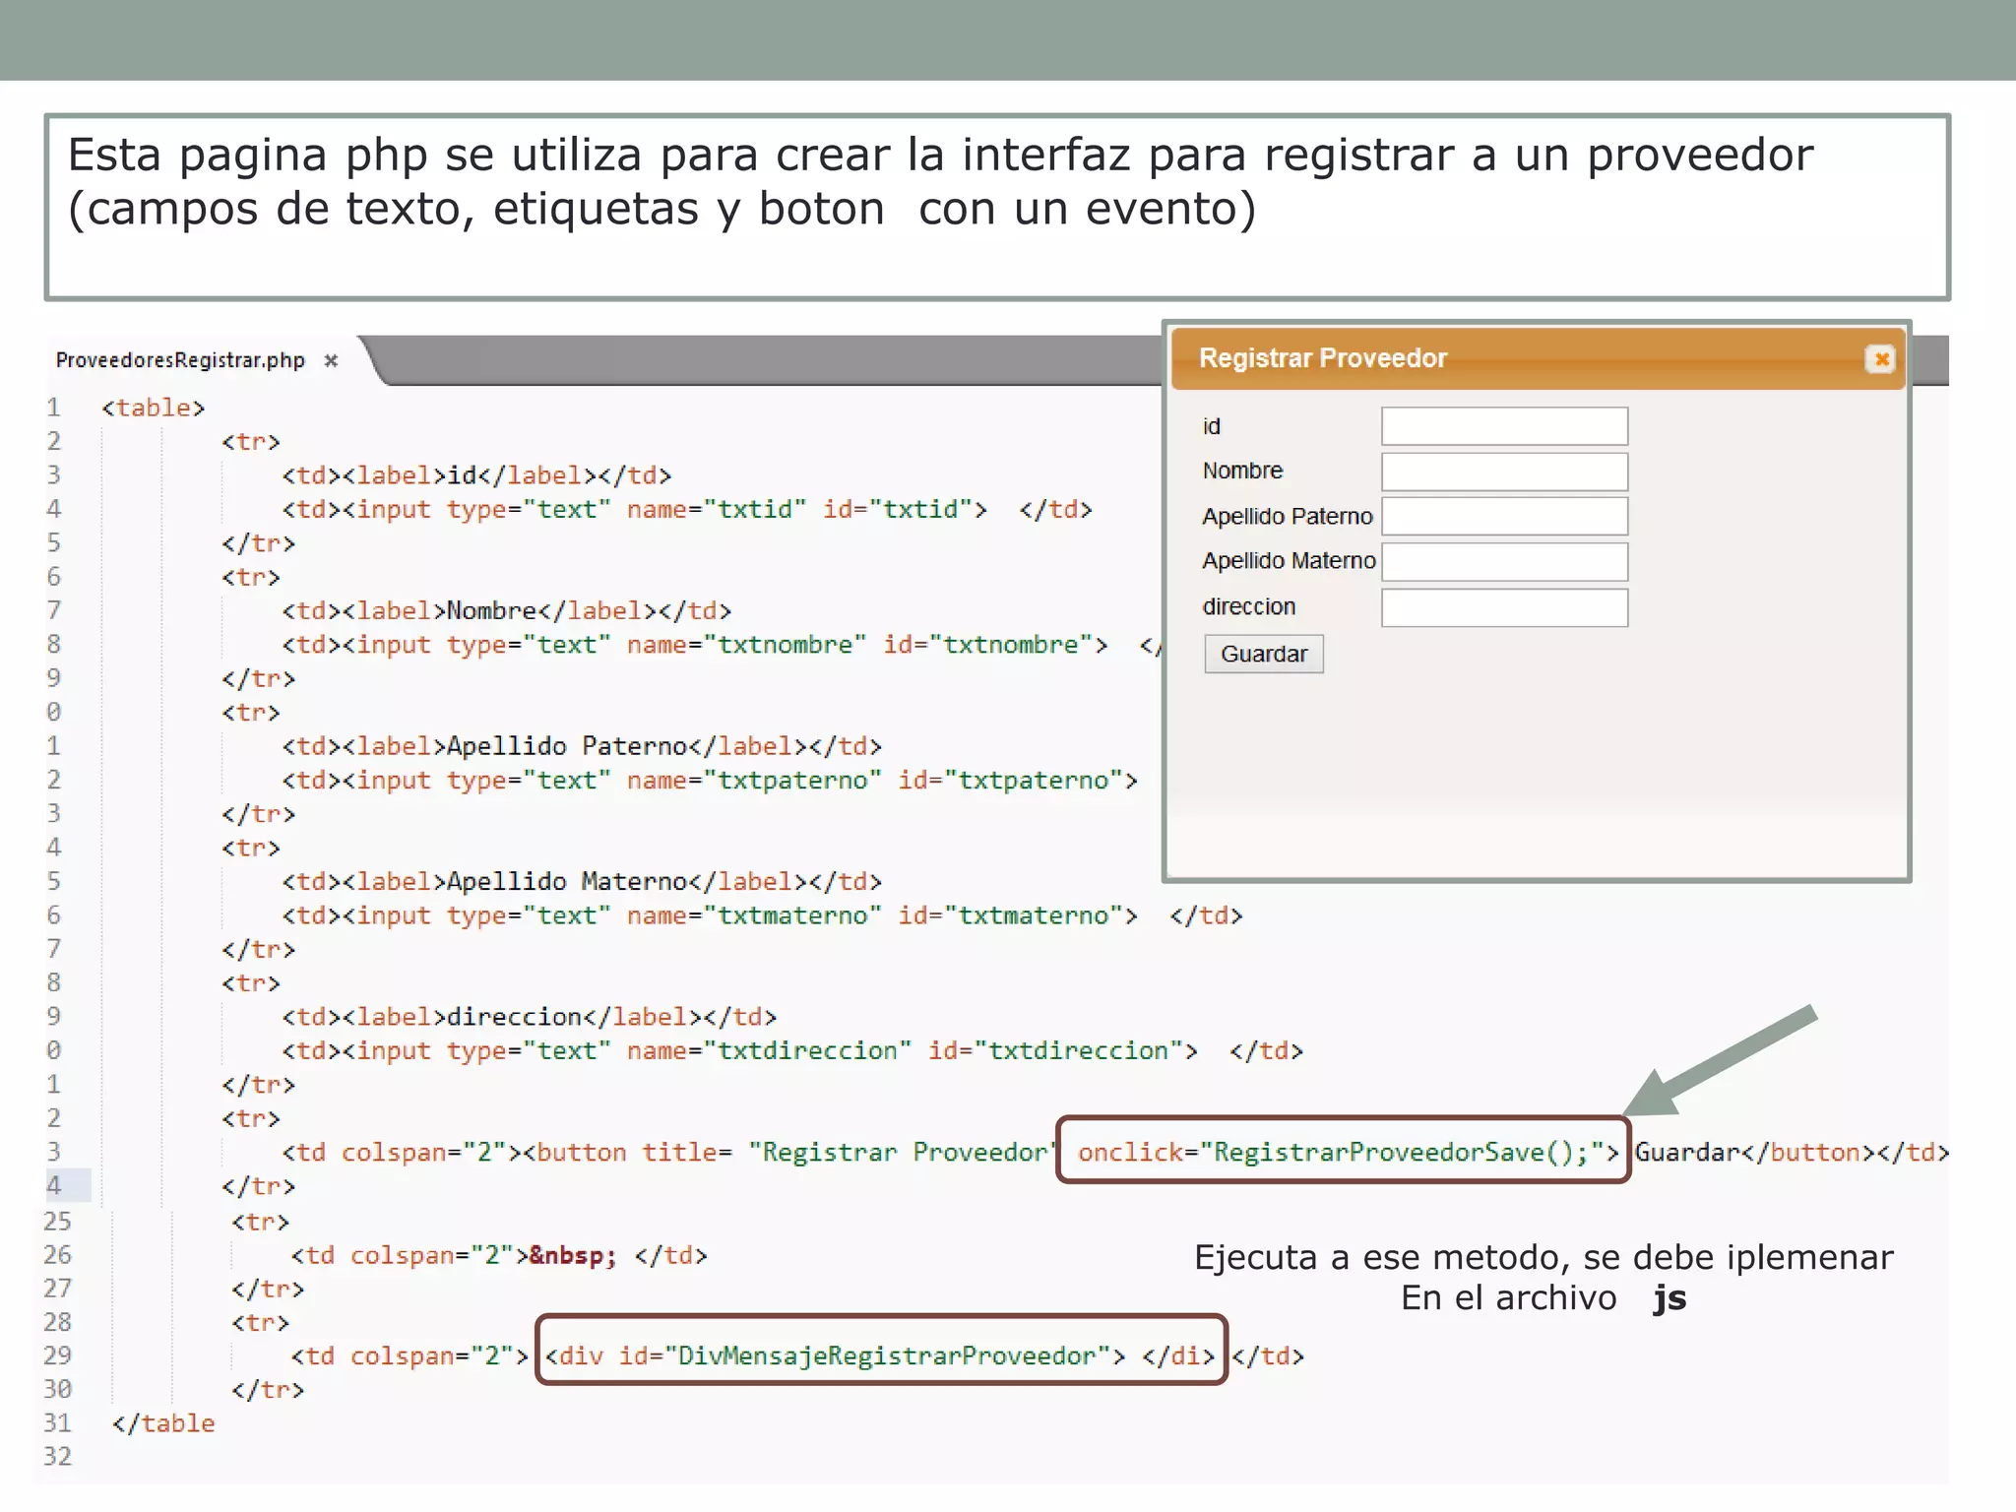Select the ProveedoresRegistrar.php editor tab
This screenshot has height=1512, width=2016.
coord(180,360)
